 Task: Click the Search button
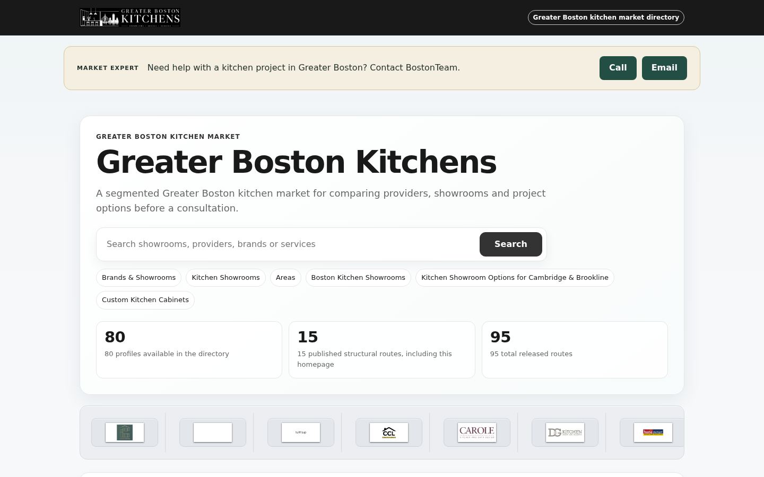point(511,244)
